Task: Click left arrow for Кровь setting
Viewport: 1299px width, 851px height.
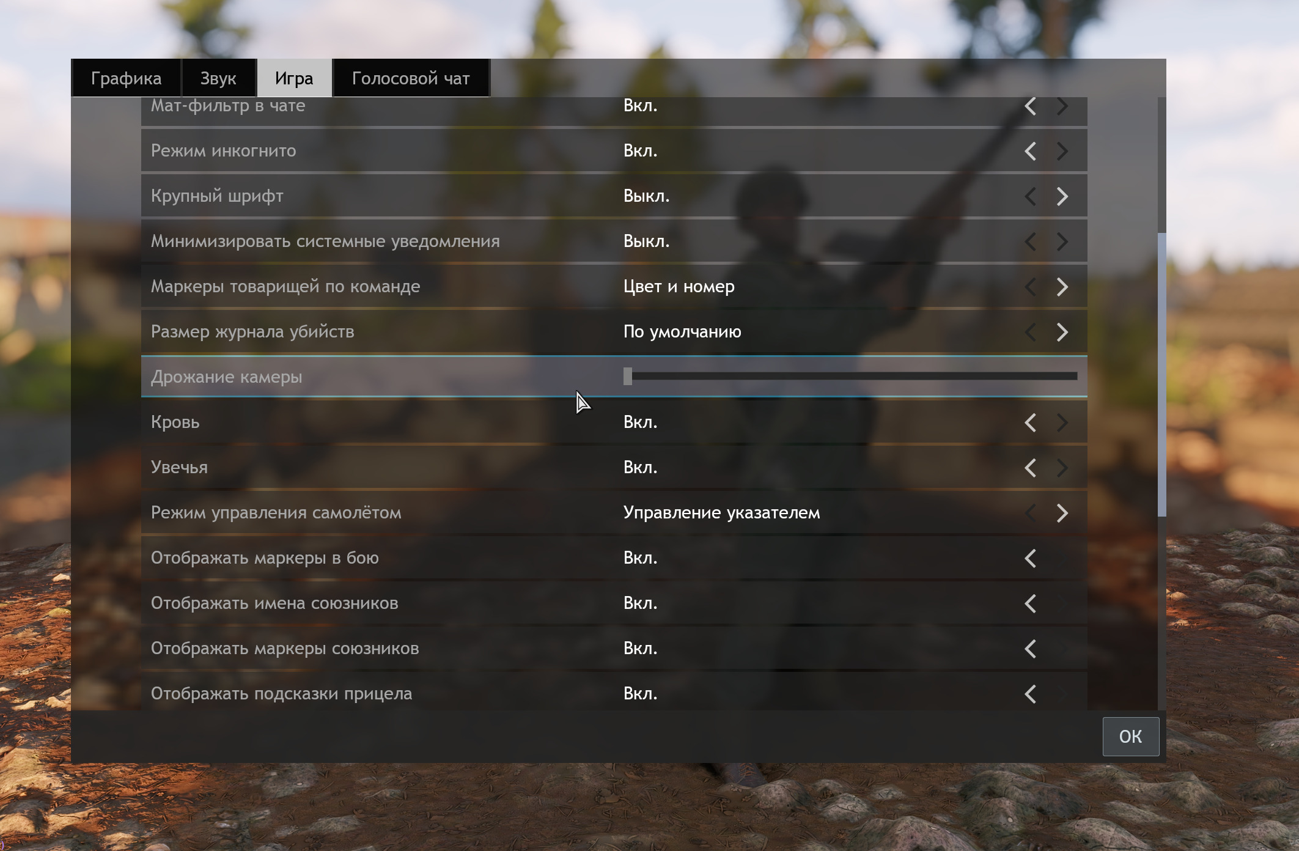Action: pyautogui.click(x=1030, y=422)
